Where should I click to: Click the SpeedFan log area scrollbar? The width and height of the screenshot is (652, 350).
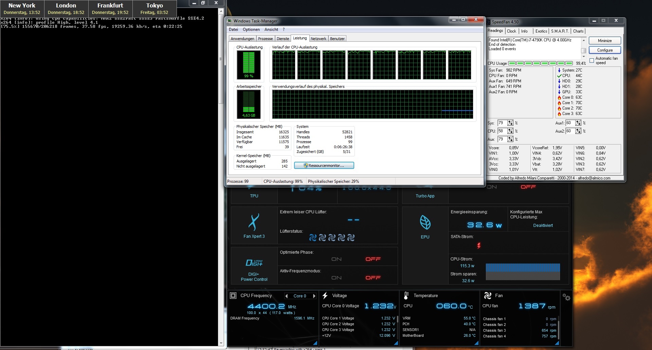584,48
